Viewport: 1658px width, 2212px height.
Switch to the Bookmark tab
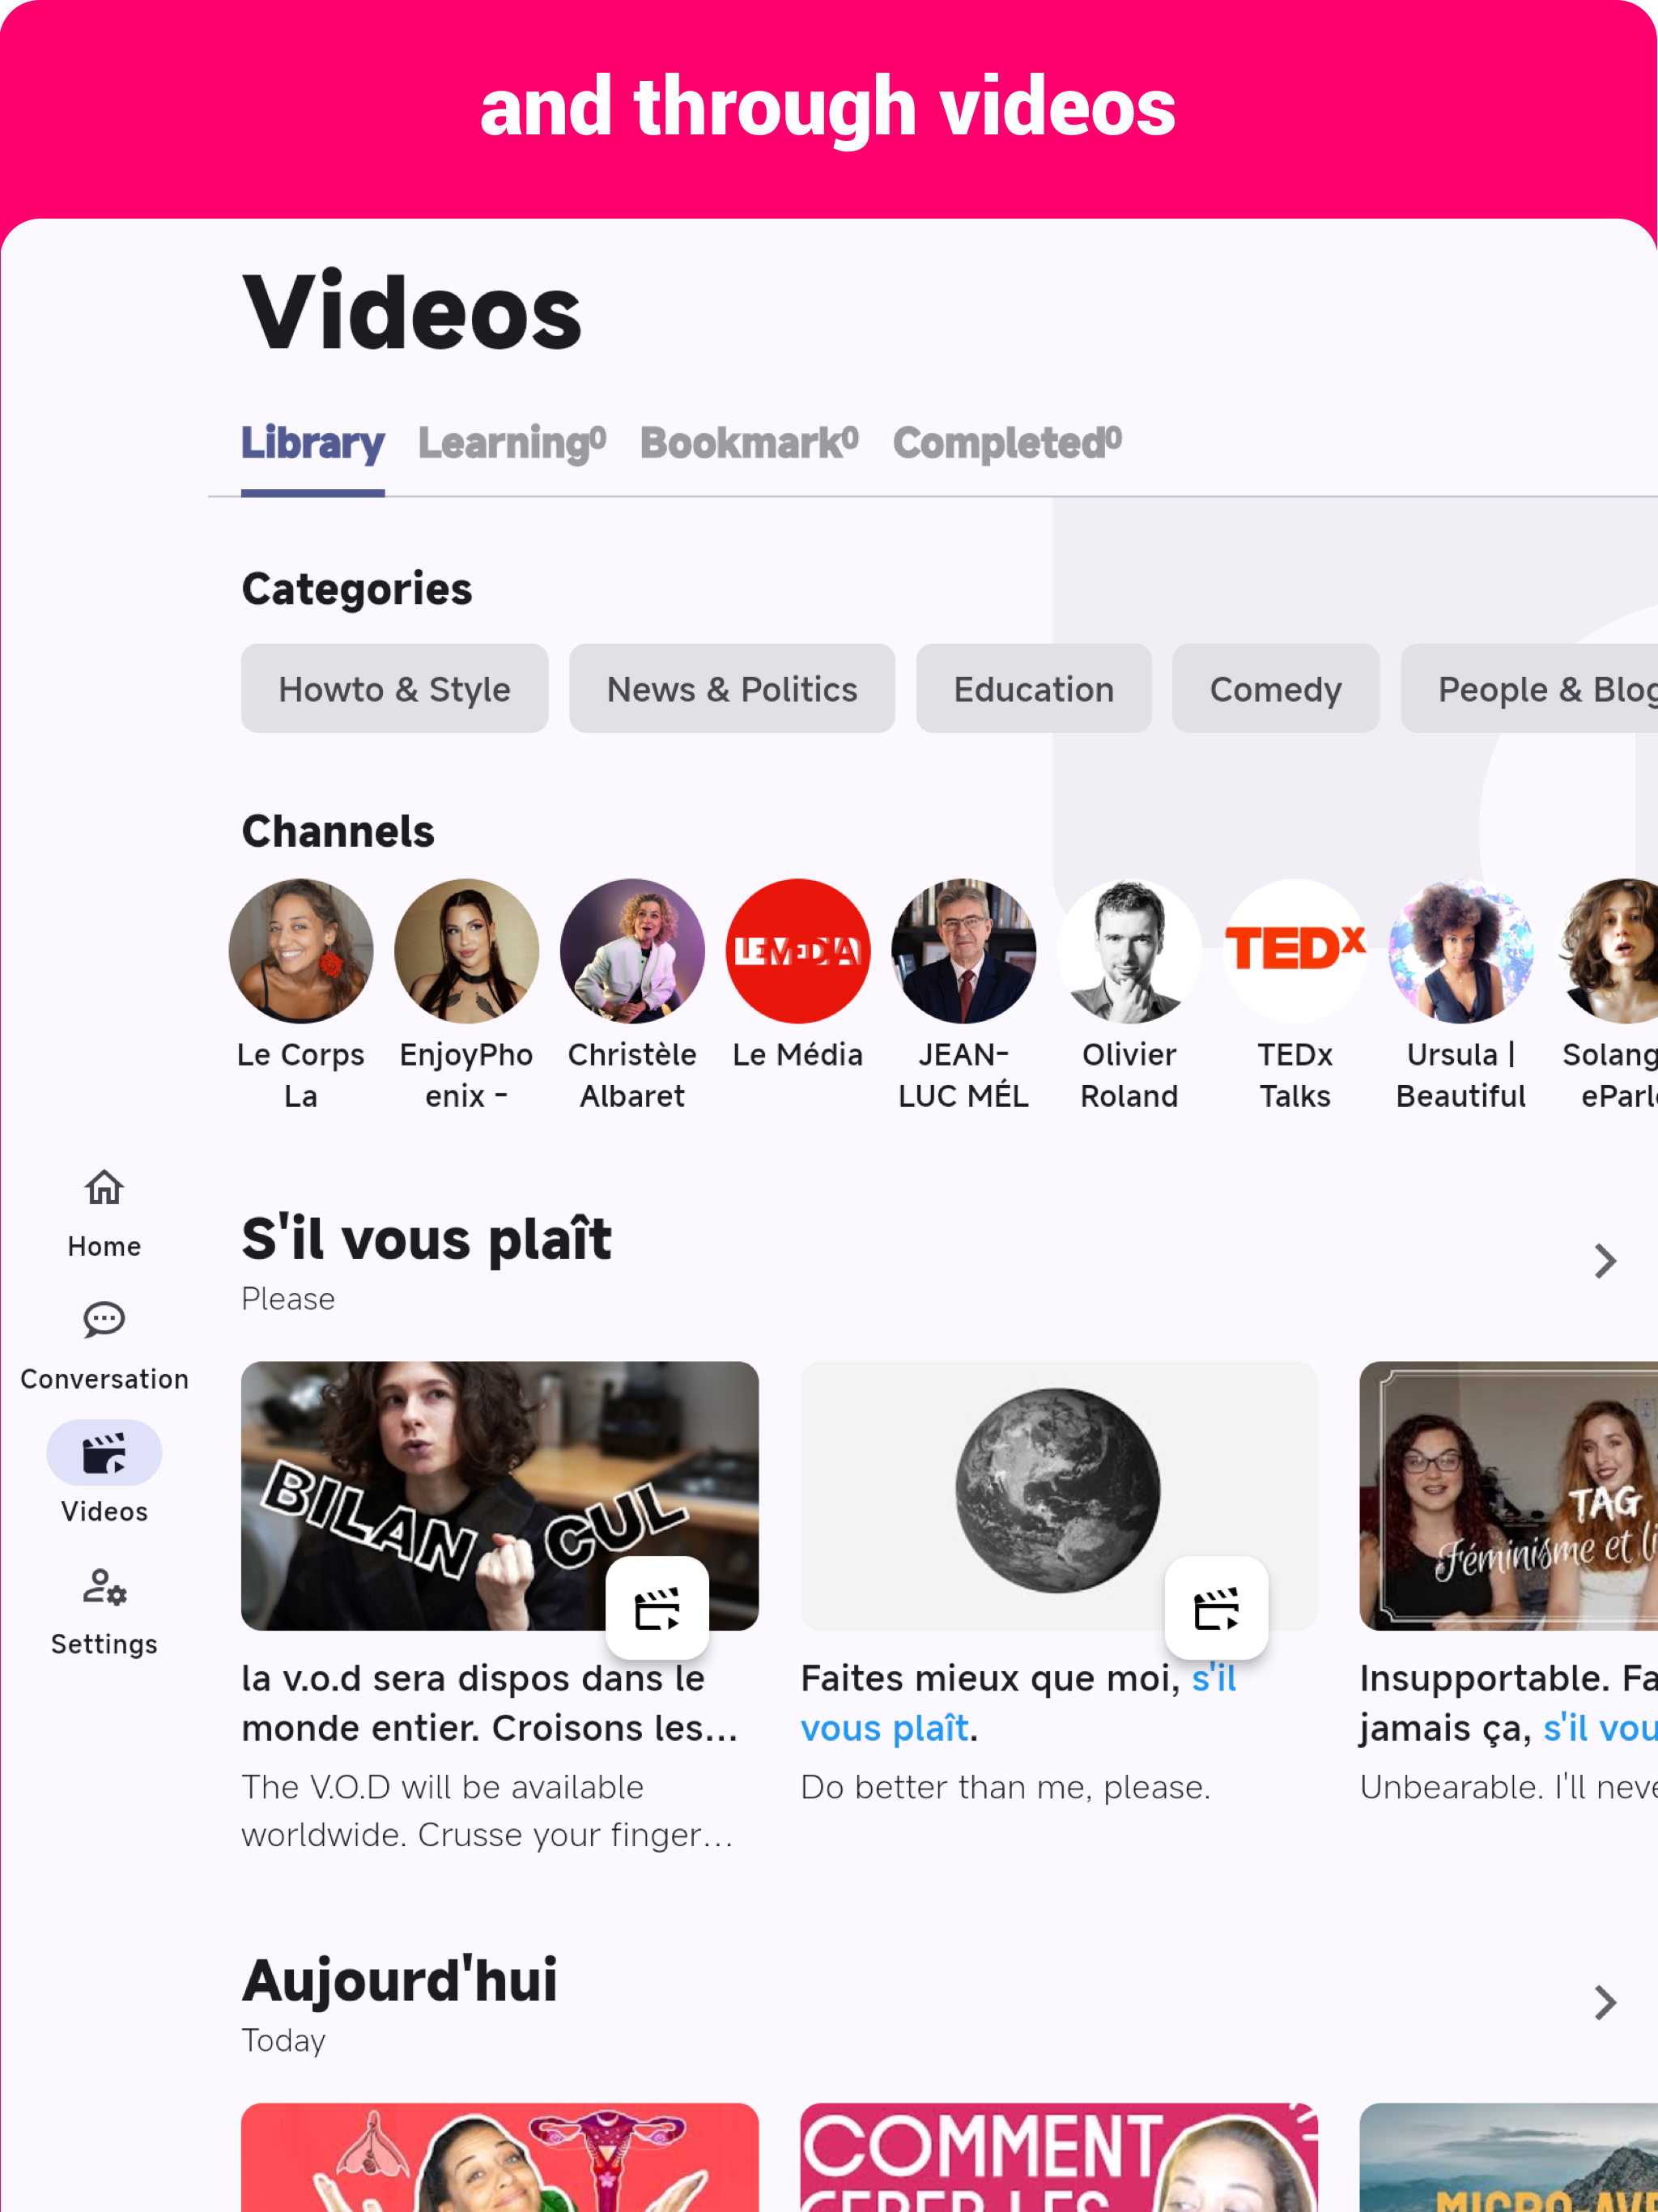(750, 443)
